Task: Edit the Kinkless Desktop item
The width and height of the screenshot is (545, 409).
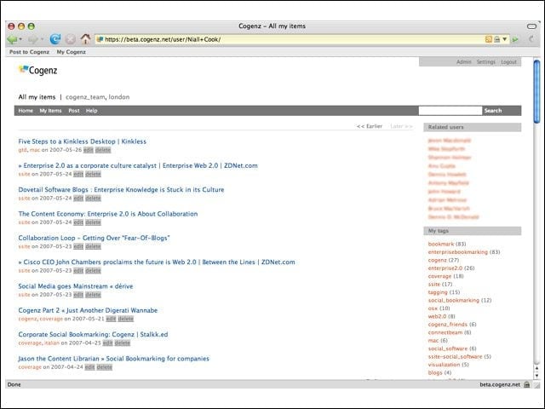Action: [89, 150]
